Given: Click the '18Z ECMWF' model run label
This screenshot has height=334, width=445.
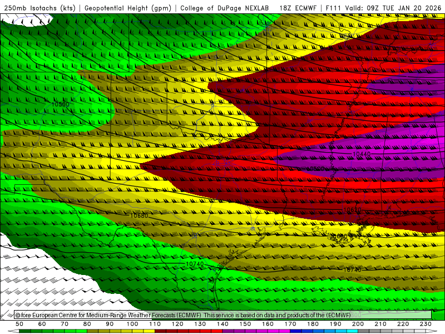Looking at the screenshot, I should tap(298, 8).
